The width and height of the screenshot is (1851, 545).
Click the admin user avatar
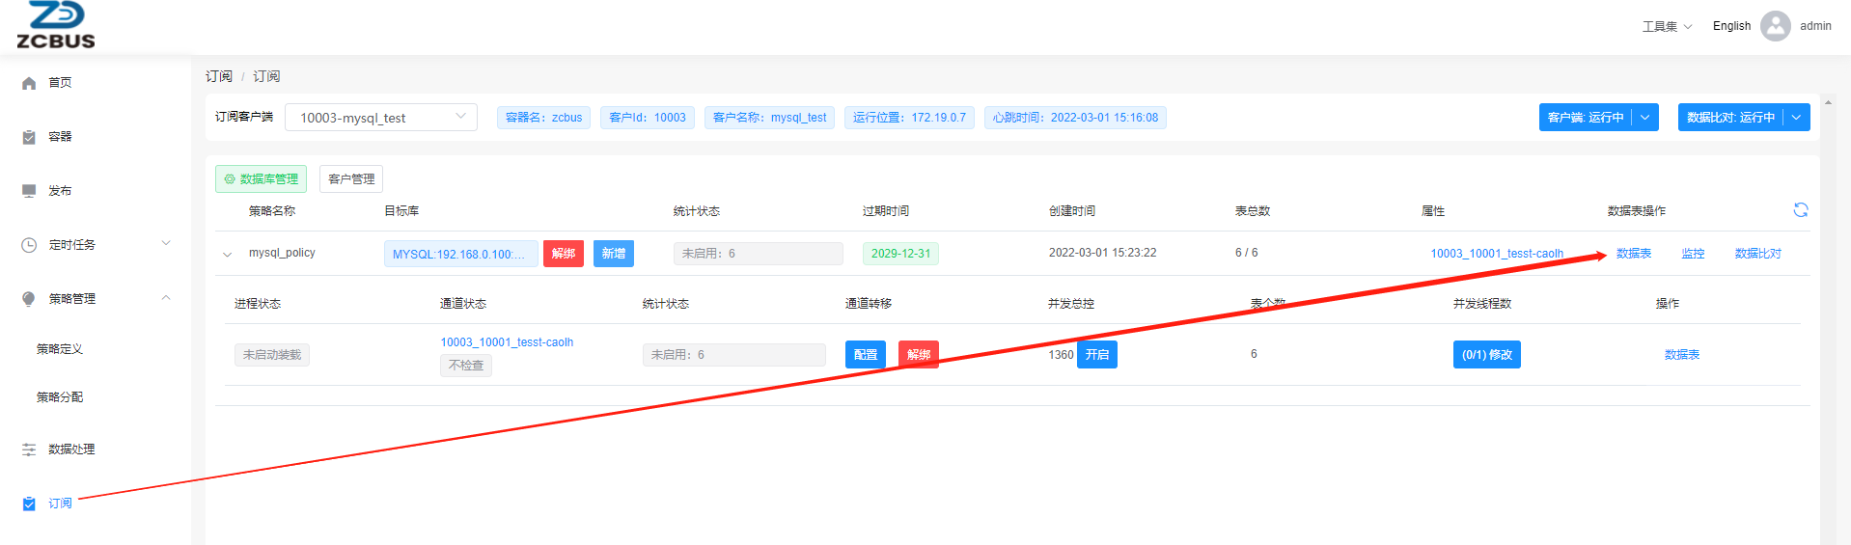click(x=1775, y=26)
